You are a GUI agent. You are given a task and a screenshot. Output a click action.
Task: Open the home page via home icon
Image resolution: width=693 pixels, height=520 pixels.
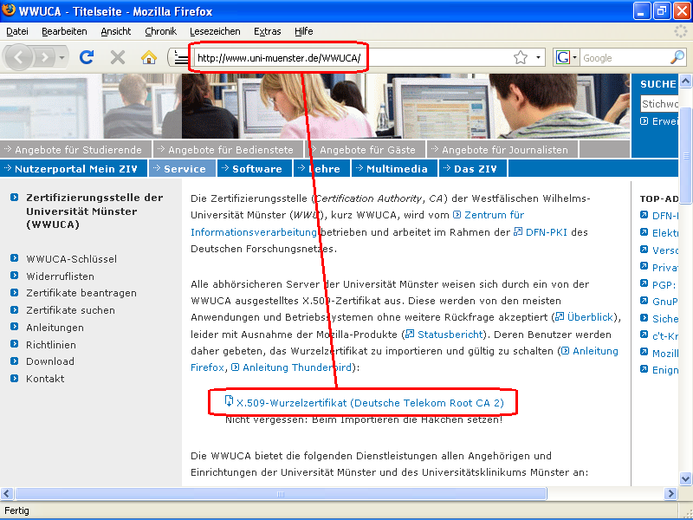[147, 55]
